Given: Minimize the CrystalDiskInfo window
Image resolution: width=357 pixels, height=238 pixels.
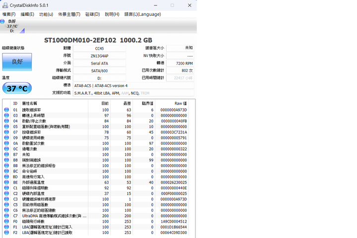Looking at the screenshot, I should [156, 5].
